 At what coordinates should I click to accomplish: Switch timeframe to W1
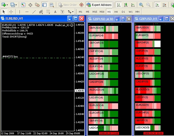tap(131, 12)
